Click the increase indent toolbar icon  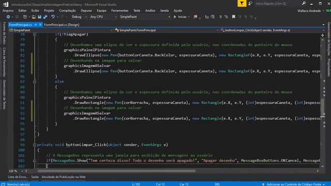(x=213, y=17)
